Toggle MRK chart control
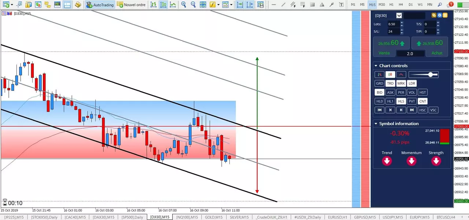This screenshot has width=469, height=220. (401, 83)
